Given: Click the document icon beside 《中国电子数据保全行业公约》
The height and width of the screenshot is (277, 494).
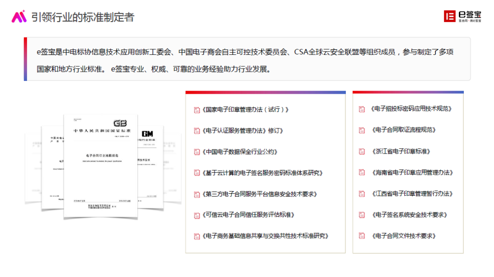Looking at the screenshot, I should [x=197, y=152].
